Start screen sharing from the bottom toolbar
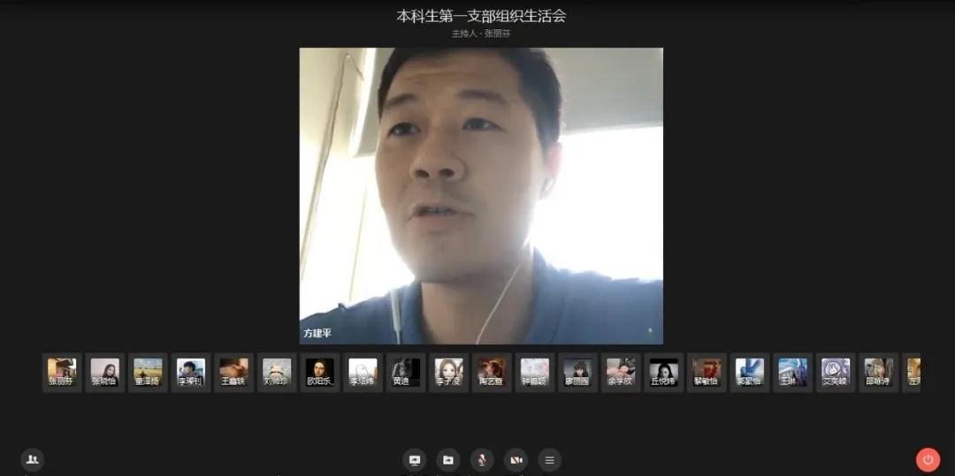955x476 pixels. point(415,460)
